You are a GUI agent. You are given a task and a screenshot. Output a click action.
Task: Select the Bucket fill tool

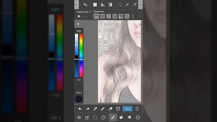pos(102,5)
